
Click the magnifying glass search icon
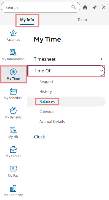tap(74, 7)
